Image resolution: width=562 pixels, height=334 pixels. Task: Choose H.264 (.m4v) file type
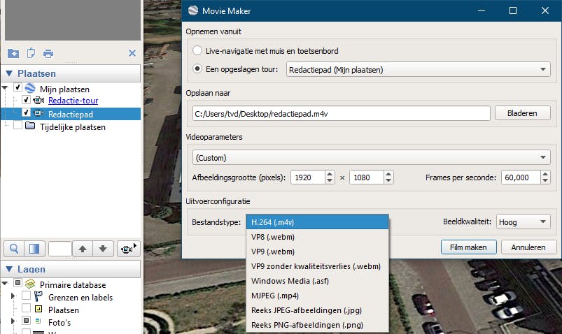point(317,222)
